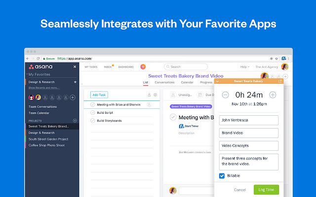Open Show Recents and more link
316x197 pixels.
click(44, 88)
